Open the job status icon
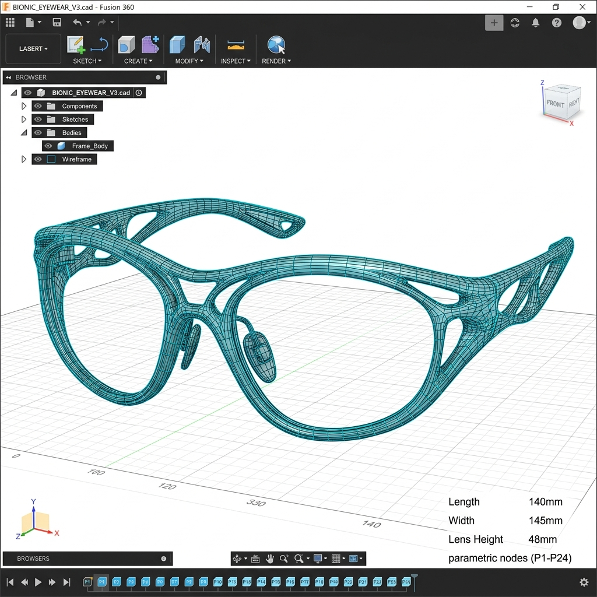The width and height of the screenshot is (597, 597). [515, 23]
